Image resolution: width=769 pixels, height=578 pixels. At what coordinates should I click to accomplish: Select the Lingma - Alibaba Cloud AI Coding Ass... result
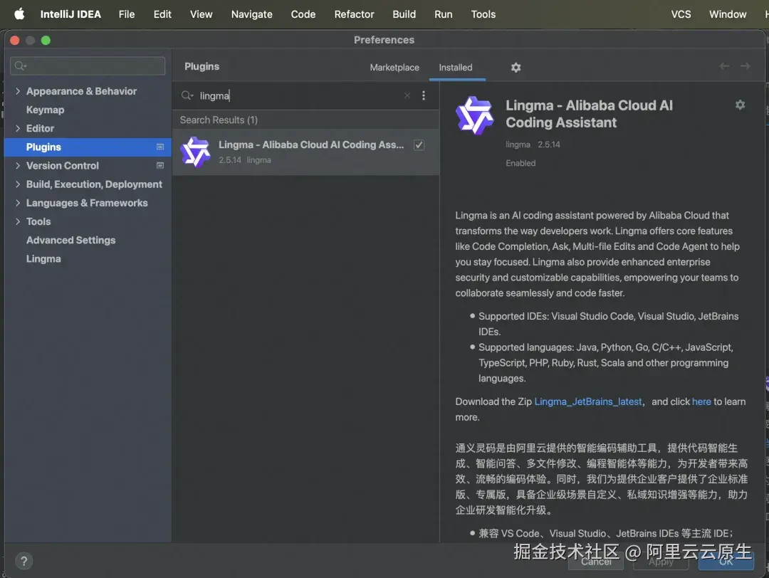click(x=305, y=152)
